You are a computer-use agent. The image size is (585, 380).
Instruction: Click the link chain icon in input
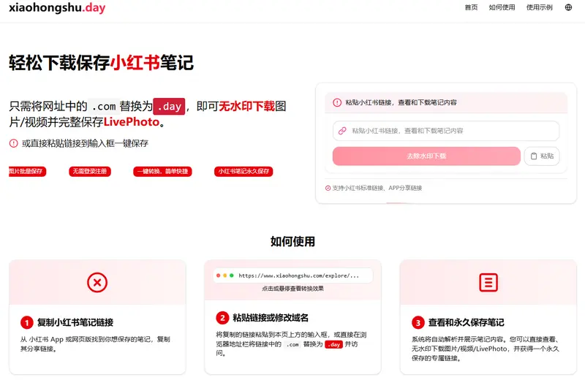tap(342, 131)
